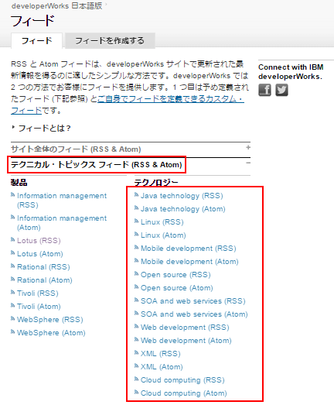Image resolution: width=334 pixels, height=405 pixels.
Task: Open the WebSphere (RSS) feed link
Action: (x=50, y=320)
